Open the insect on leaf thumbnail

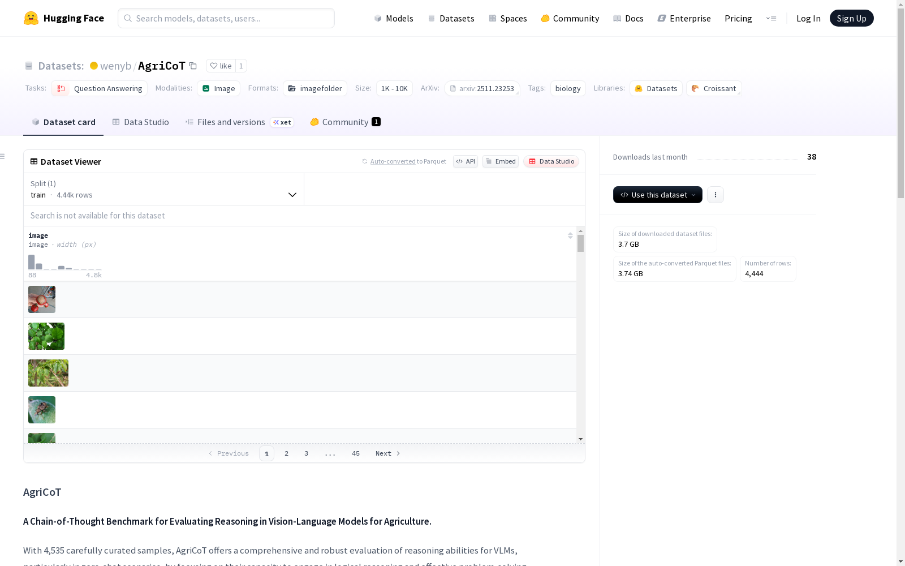pos(42,410)
